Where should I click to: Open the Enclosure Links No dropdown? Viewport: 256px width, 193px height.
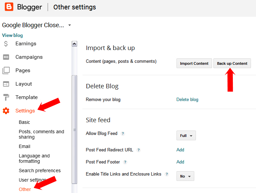click(x=185, y=176)
